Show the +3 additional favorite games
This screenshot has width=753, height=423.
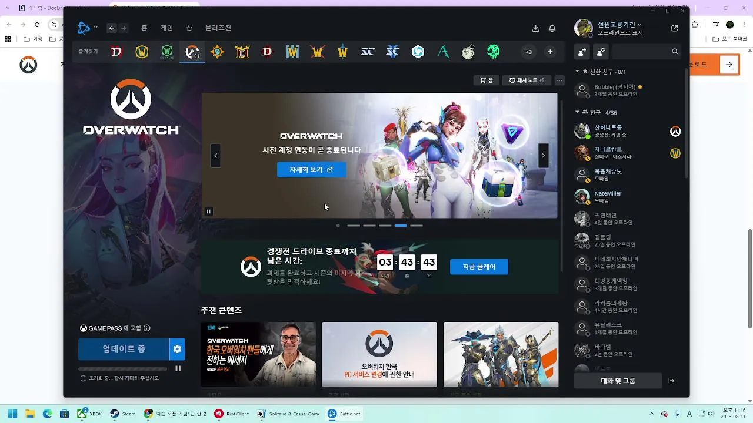coord(528,52)
